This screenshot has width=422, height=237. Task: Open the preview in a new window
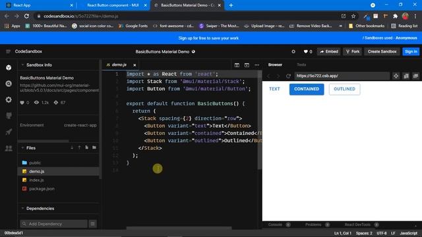(415, 76)
